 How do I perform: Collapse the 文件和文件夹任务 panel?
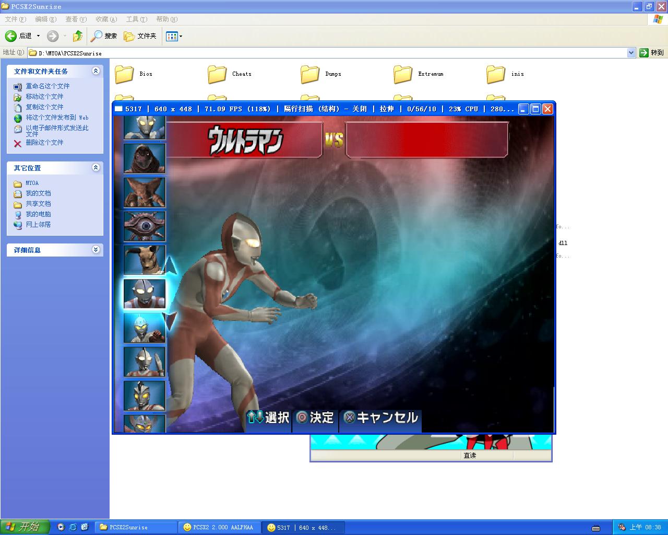[96, 71]
